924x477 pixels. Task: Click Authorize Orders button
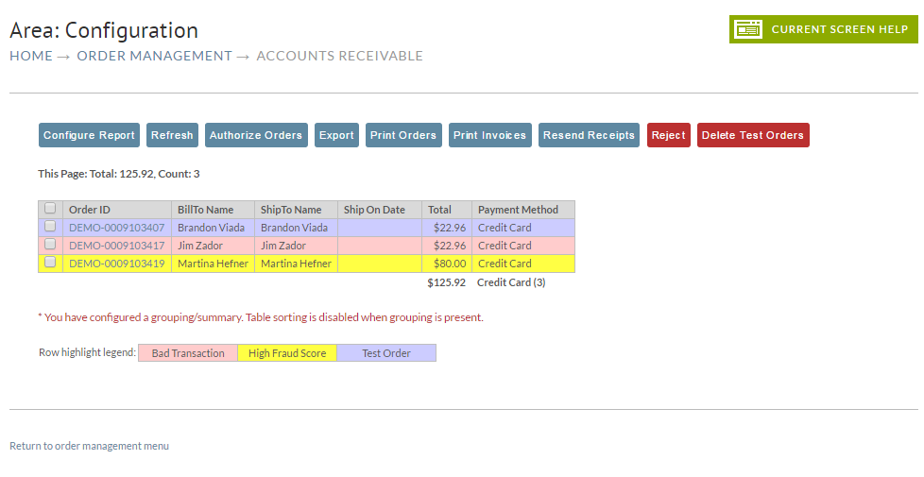pos(256,135)
